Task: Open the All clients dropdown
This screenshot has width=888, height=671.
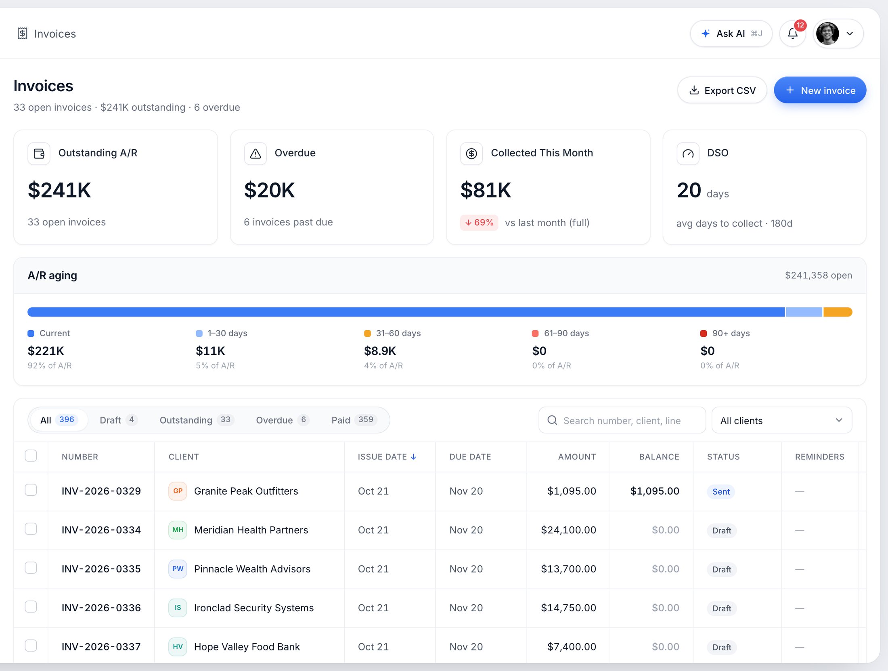Action: point(781,420)
